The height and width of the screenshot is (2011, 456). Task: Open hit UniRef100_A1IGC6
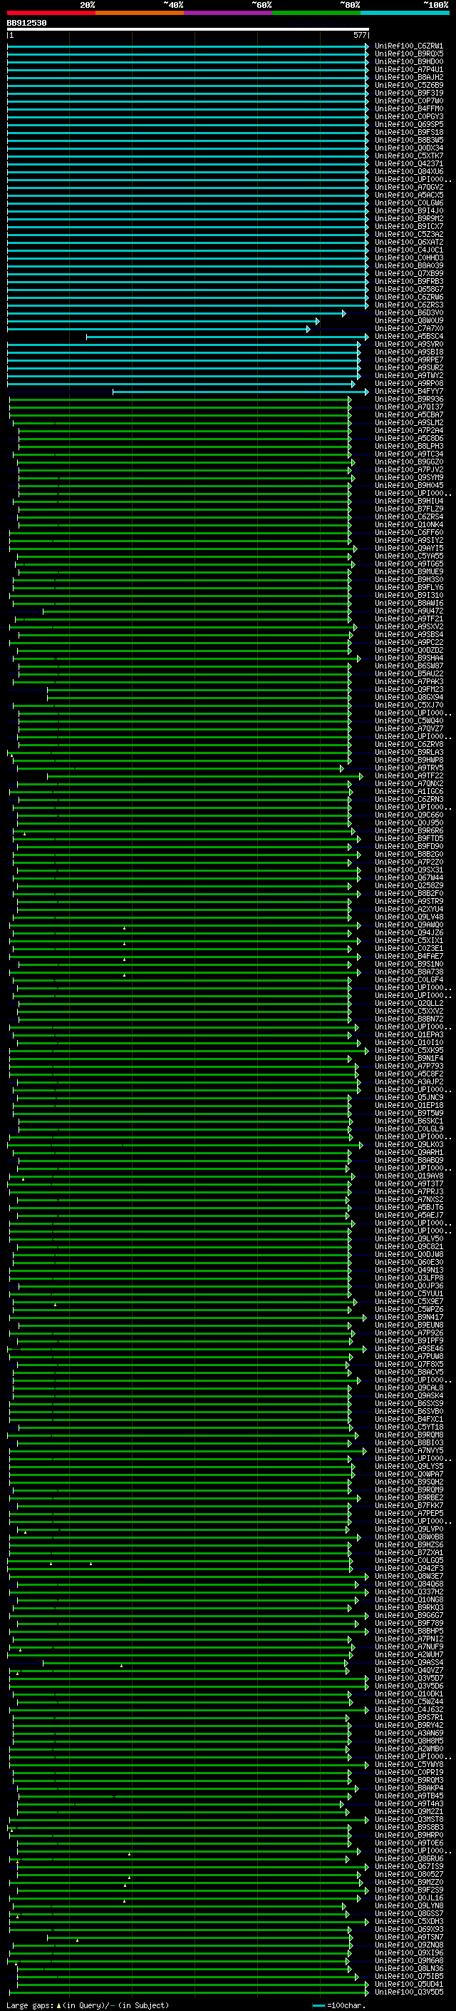tap(408, 792)
